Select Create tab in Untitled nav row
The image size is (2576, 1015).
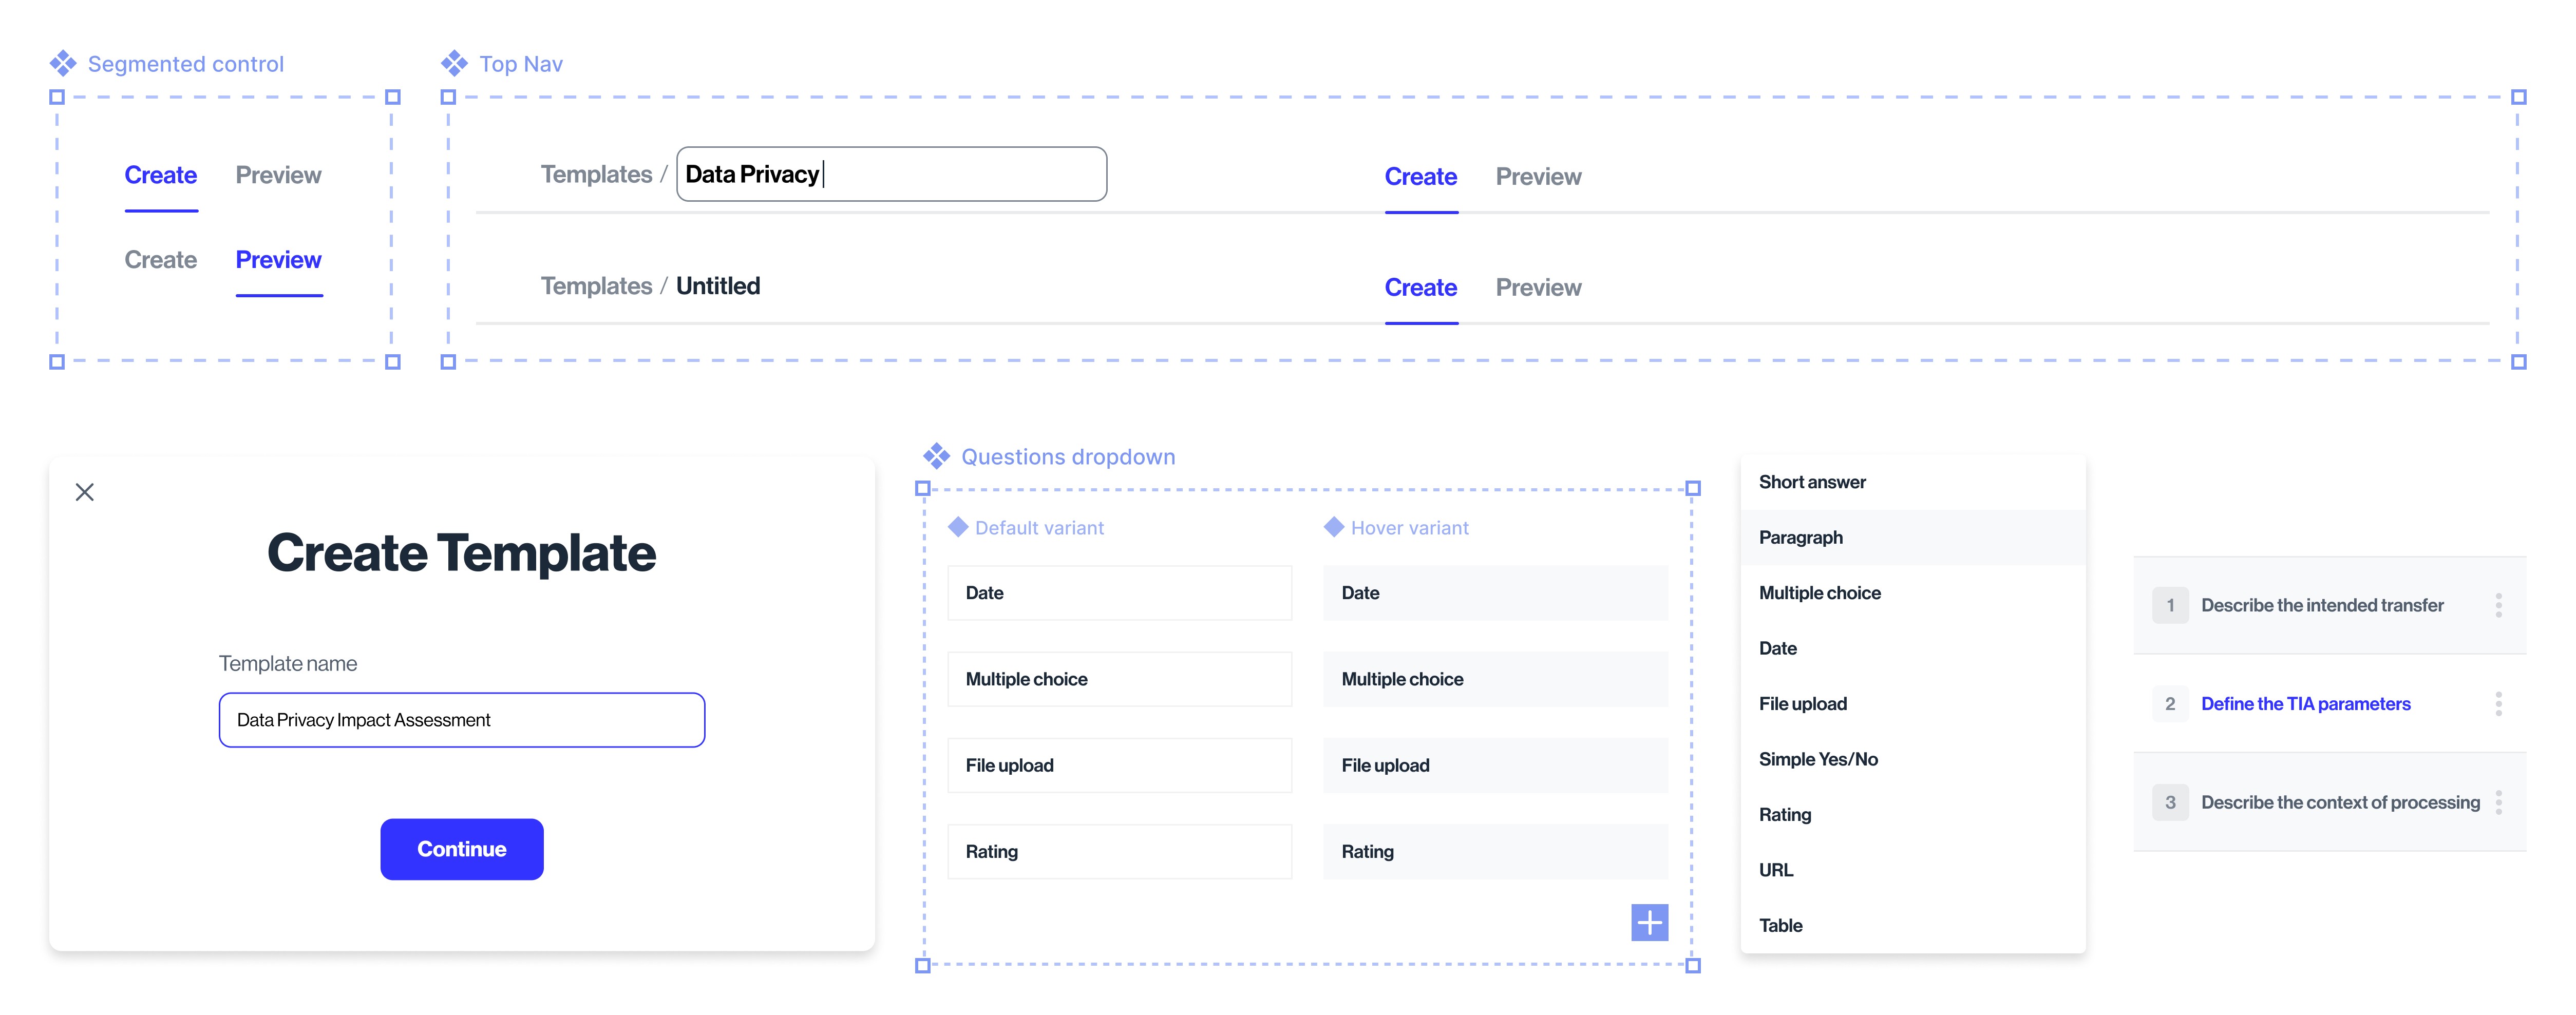click(x=1420, y=288)
